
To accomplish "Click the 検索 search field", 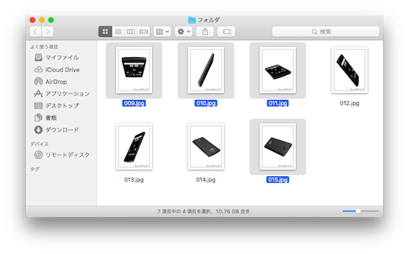I will [x=326, y=31].
